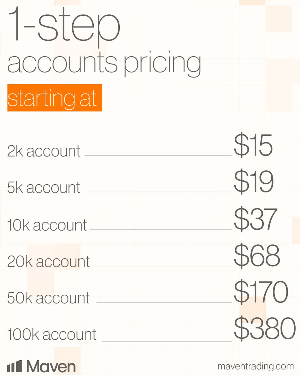Click the Maven brand name text
The height and width of the screenshot is (375, 300).
coord(51,366)
